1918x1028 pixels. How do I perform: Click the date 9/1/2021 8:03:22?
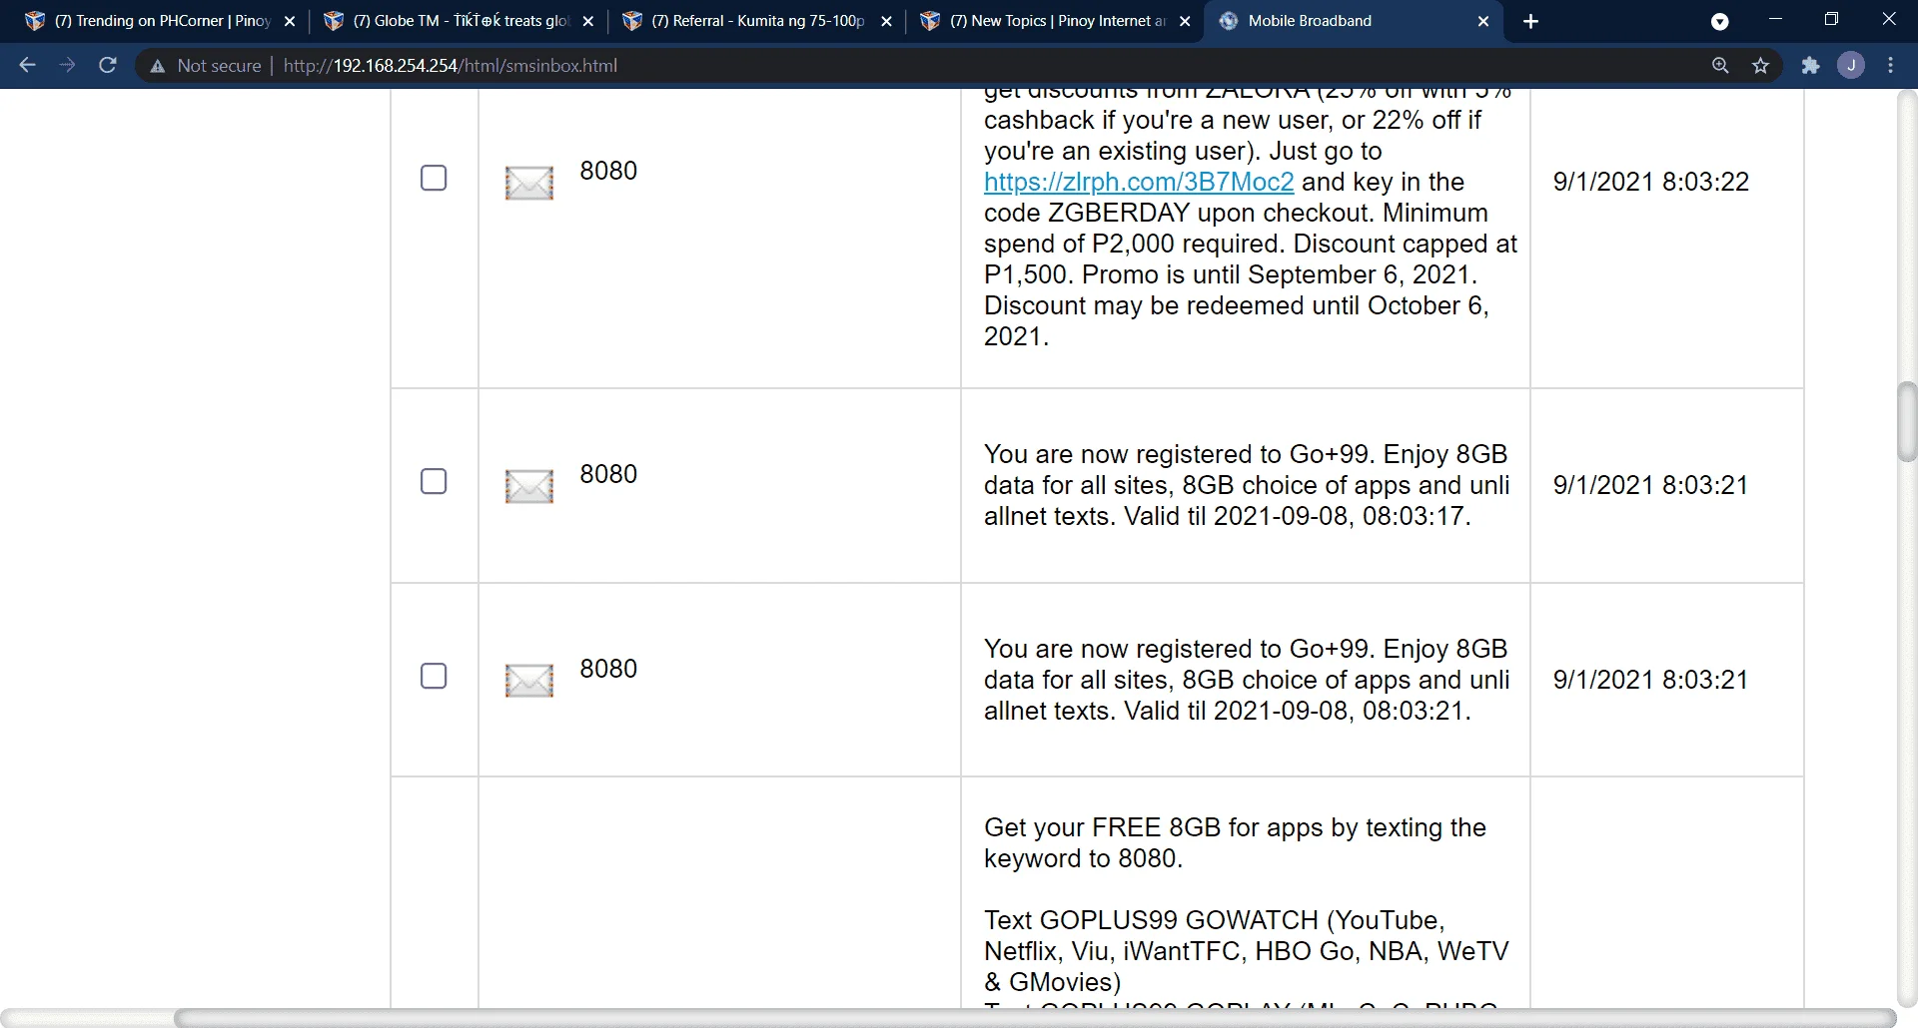[x=1651, y=182]
